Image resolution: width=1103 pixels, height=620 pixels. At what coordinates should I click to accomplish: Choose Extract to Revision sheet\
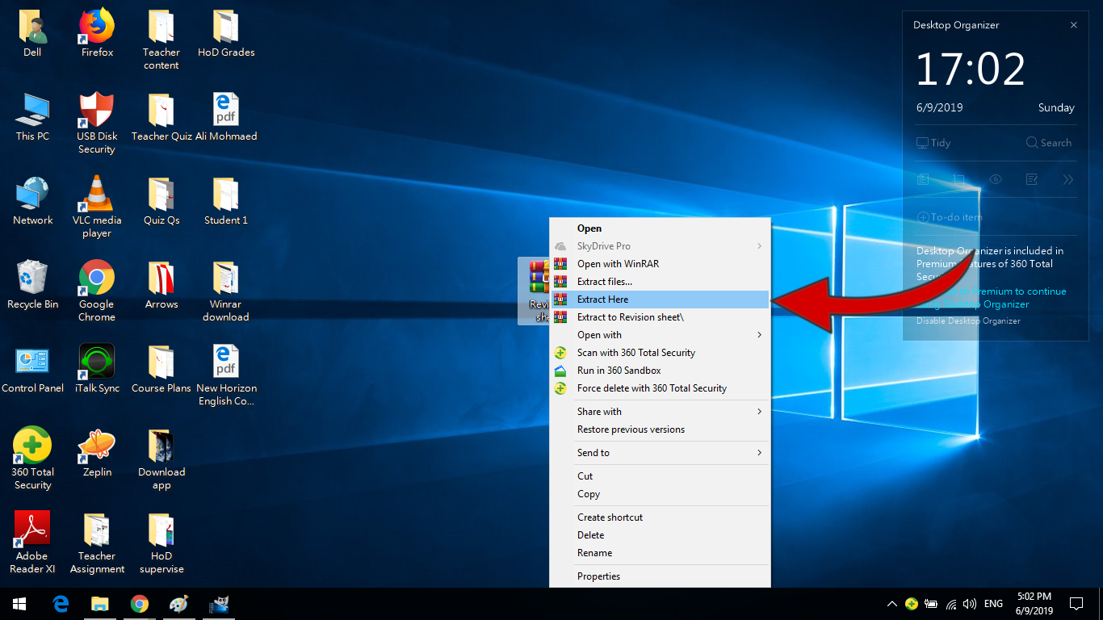660,317
